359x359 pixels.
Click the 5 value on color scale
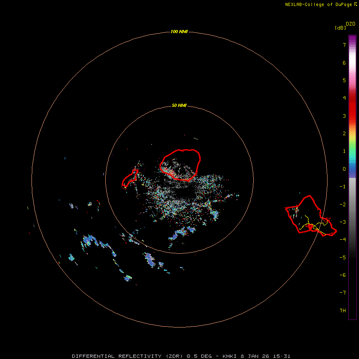tap(344, 80)
